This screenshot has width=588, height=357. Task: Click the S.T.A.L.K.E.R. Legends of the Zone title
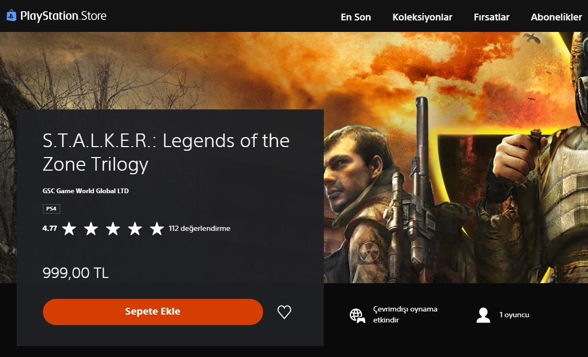click(166, 152)
